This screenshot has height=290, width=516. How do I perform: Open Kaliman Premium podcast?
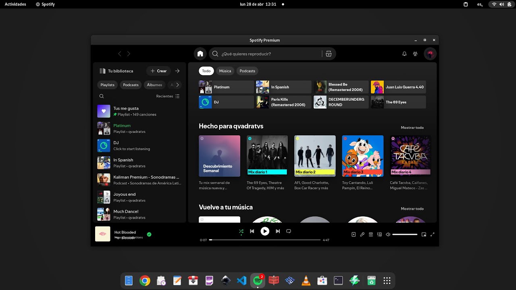139,180
